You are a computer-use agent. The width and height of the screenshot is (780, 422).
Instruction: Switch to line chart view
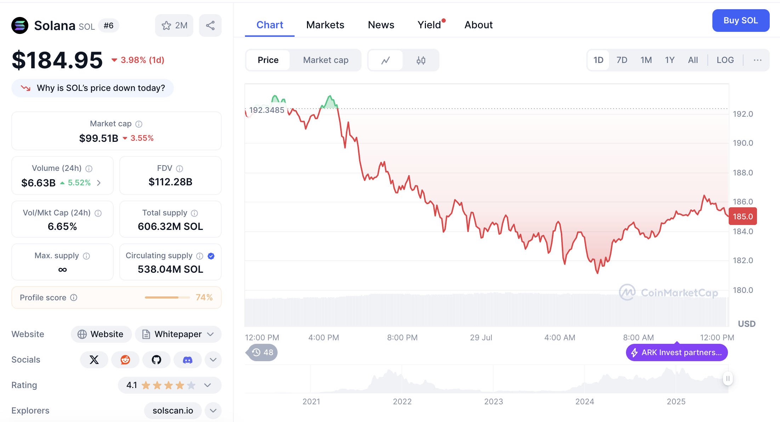click(386, 60)
